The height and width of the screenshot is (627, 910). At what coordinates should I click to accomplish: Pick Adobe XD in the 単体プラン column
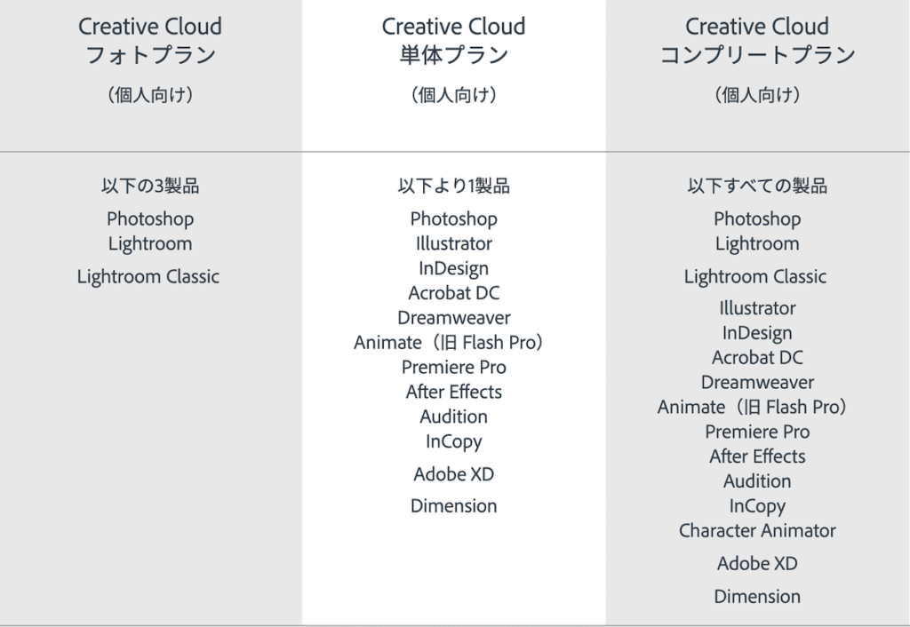[x=453, y=474]
